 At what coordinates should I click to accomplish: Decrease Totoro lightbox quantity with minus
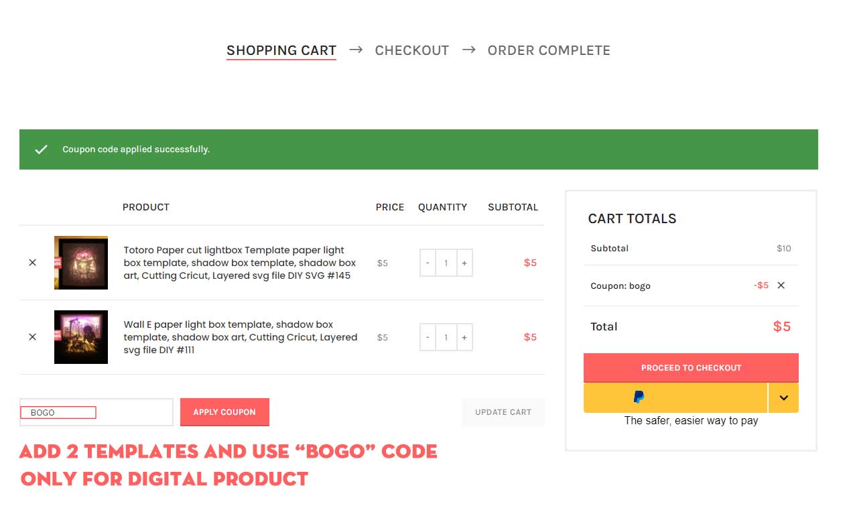(x=428, y=263)
